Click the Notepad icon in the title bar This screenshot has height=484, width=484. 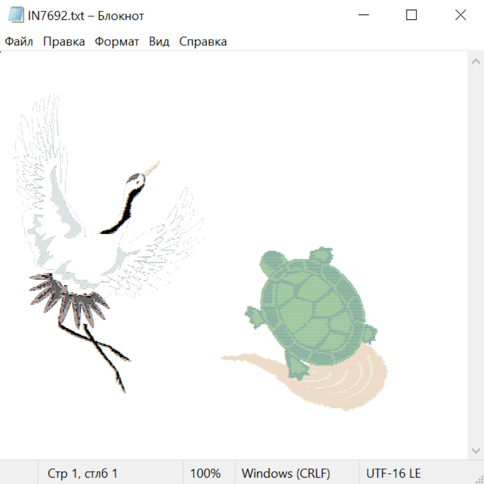[17, 15]
